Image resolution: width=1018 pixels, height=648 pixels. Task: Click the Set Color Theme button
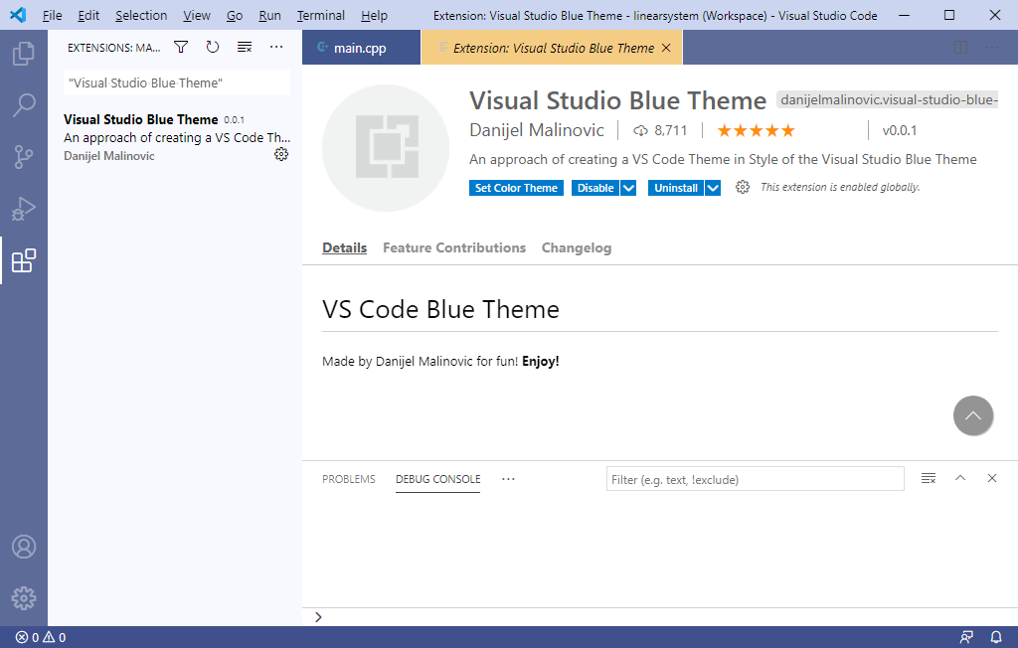click(x=516, y=188)
